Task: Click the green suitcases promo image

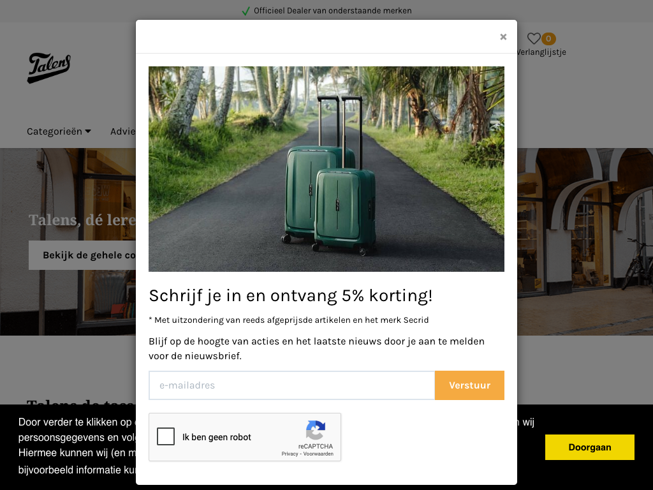Action: click(326, 168)
